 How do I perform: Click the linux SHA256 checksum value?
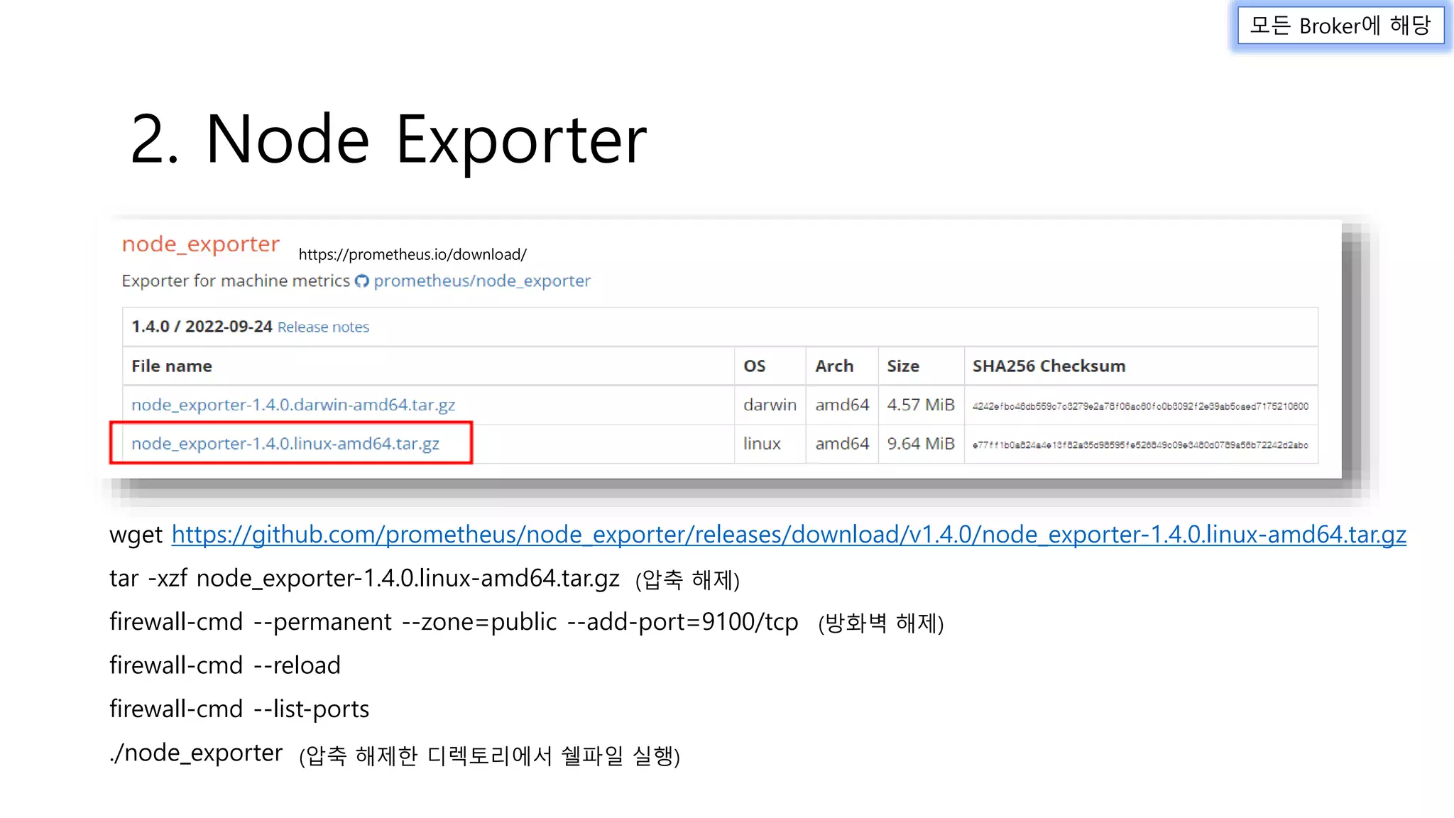point(1139,445)
